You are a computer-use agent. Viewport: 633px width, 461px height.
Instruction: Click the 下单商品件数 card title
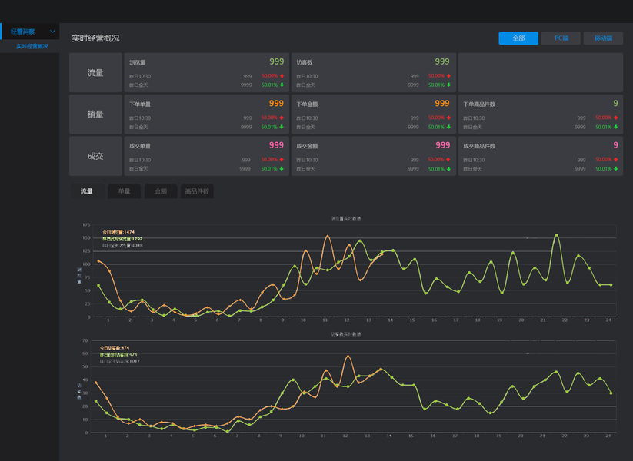tap(479, 104)
